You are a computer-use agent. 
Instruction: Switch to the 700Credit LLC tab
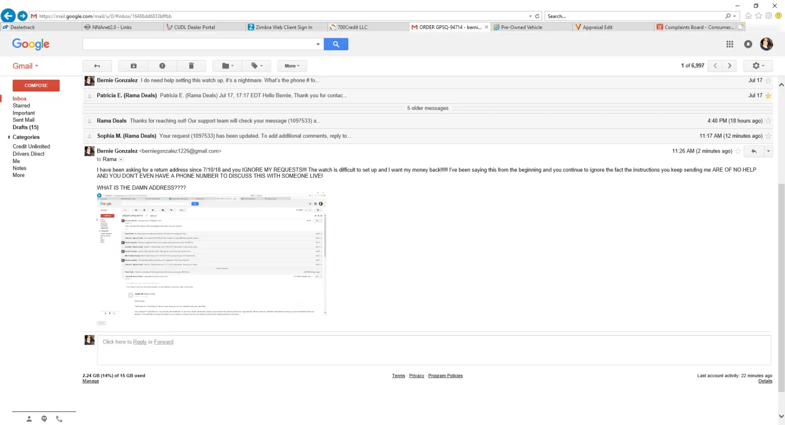(x=369, y=27)
